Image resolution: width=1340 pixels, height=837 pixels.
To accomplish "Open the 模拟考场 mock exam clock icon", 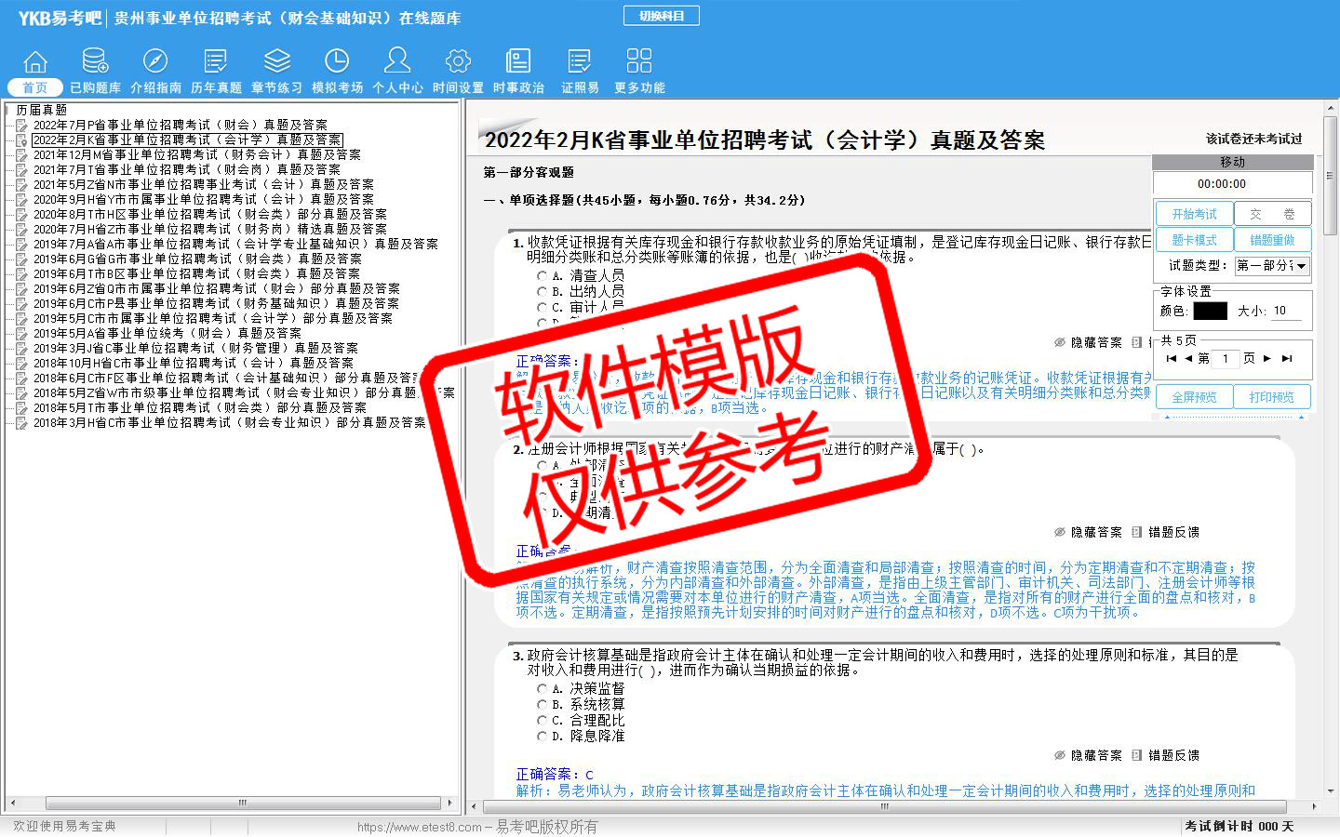I will point(337,62).
